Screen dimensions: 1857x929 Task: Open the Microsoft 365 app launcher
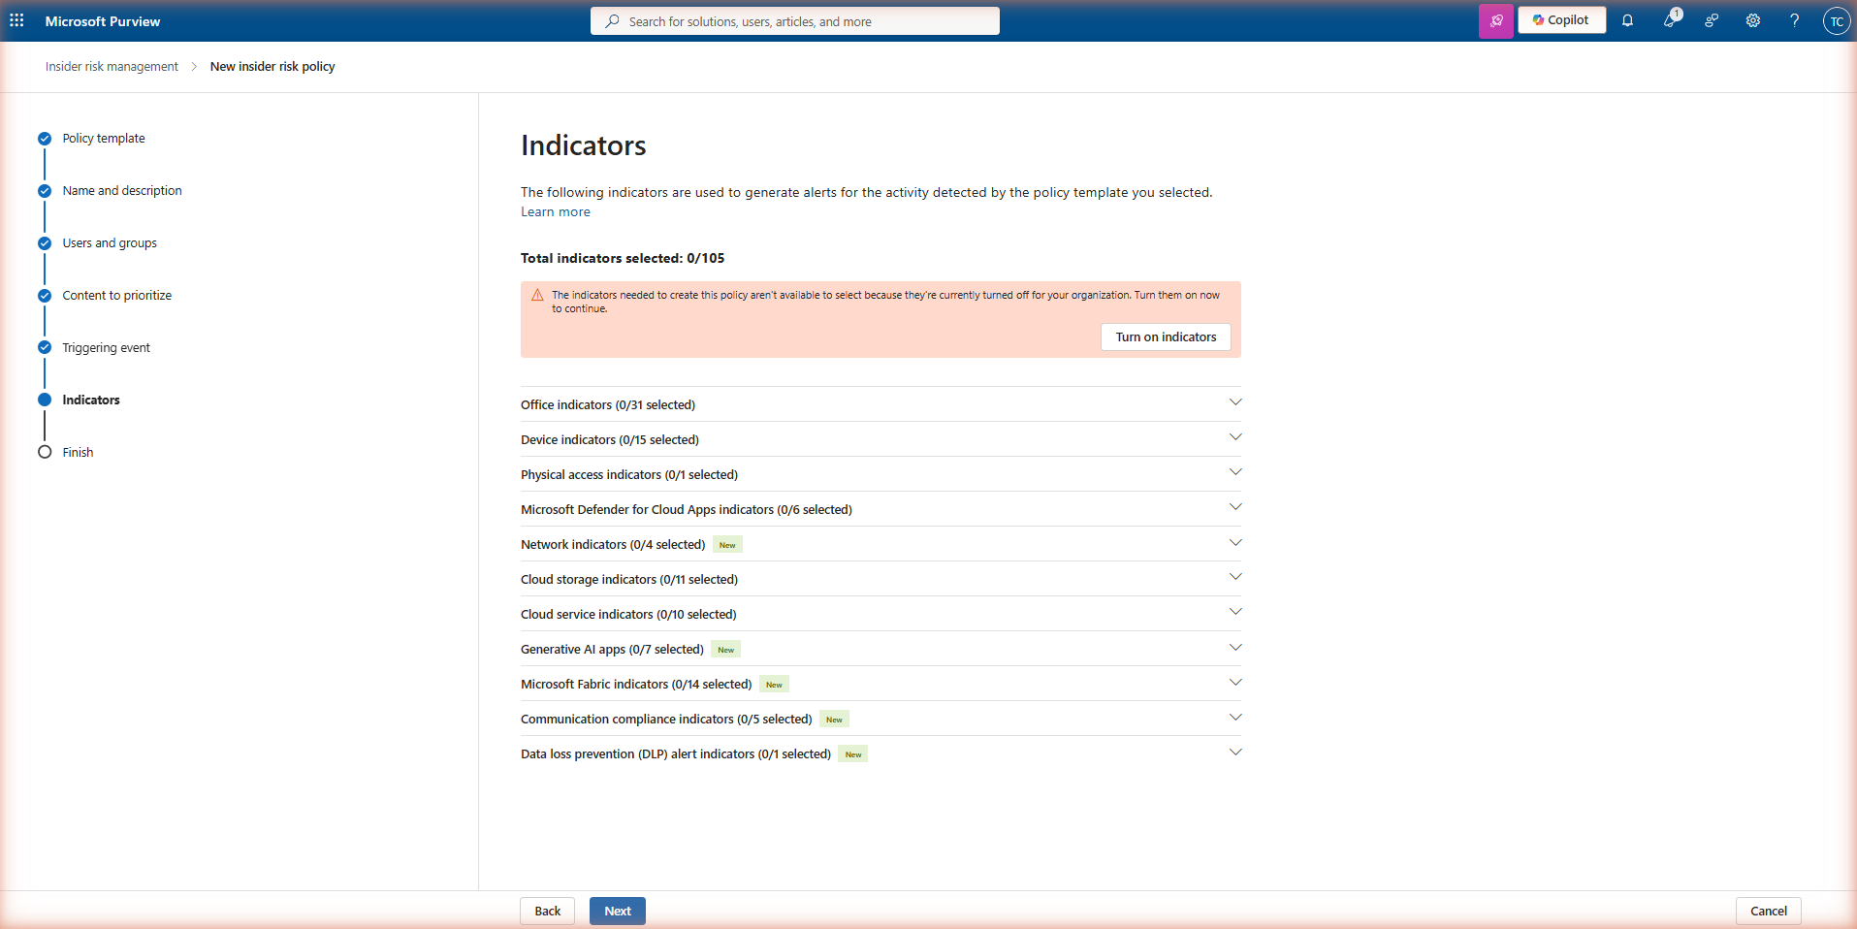[17, 20]
